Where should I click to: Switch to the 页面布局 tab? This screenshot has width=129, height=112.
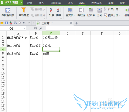[56, 3]
